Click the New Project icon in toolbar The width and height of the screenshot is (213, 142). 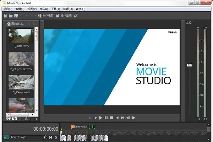coord(5,16)
